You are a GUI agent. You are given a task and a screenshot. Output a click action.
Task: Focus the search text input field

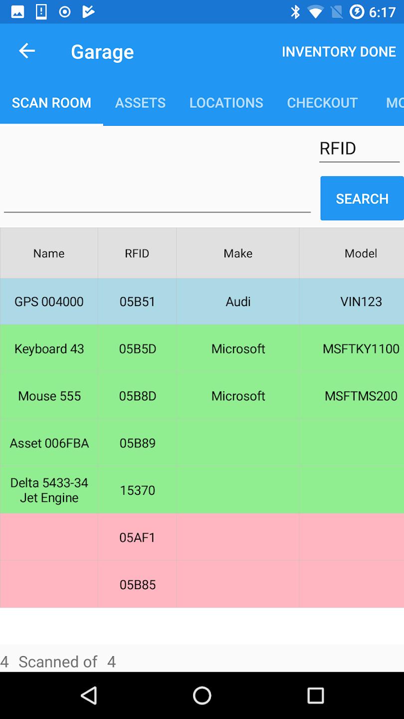[157, 199]
